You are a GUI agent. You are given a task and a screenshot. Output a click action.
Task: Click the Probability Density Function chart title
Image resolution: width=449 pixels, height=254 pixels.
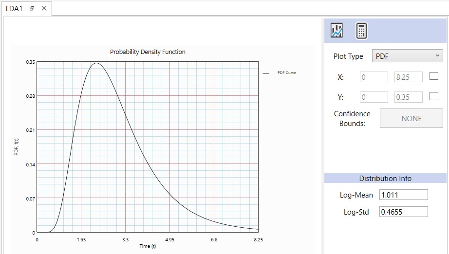148,52
